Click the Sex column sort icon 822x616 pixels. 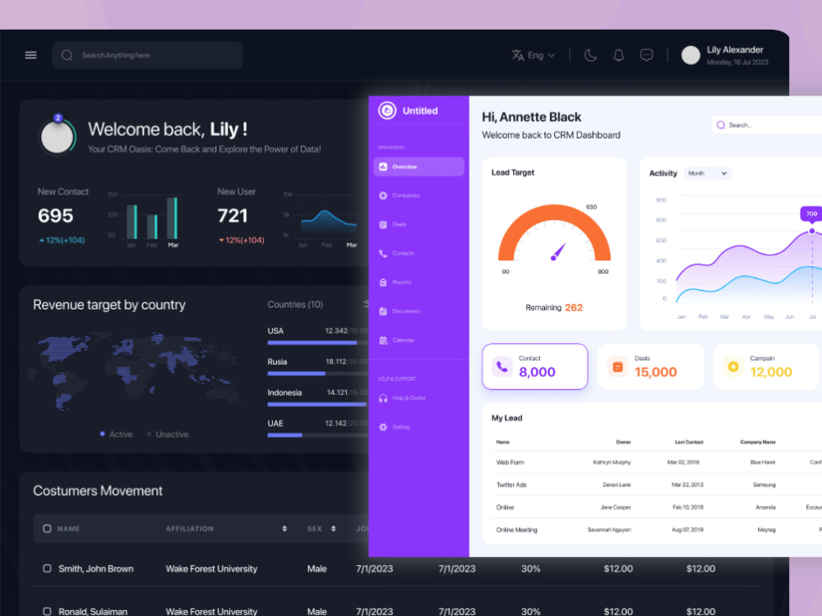point(334,528)
